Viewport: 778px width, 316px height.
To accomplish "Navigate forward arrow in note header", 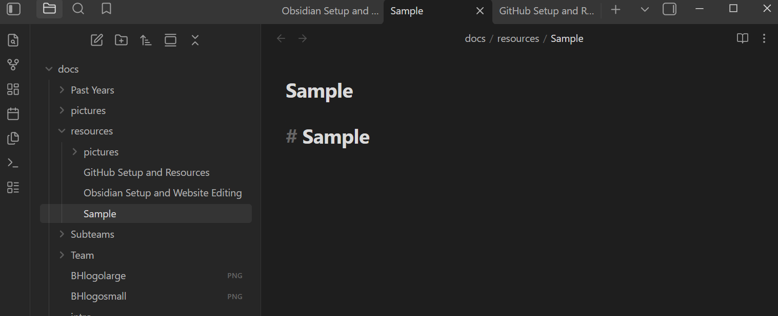I will click(303, 38).
